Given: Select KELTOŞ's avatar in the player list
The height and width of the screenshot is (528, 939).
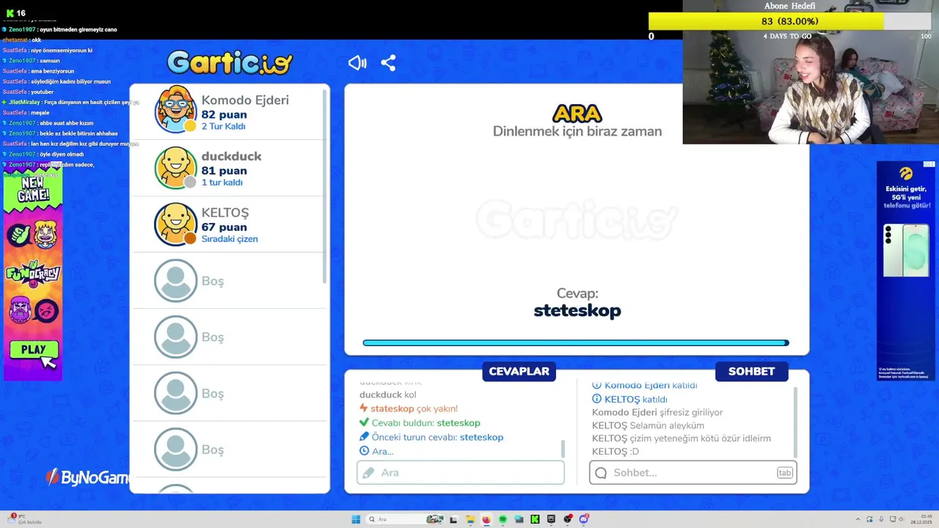Looking at the screenshot, I should click(175, 224).
